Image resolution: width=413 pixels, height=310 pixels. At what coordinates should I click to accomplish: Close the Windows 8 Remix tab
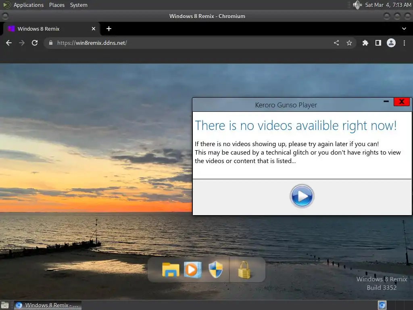[x=94, y=29]
